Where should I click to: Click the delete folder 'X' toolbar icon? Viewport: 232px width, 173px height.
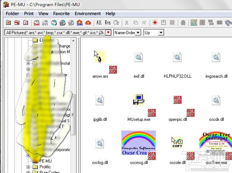coord(25,23)
